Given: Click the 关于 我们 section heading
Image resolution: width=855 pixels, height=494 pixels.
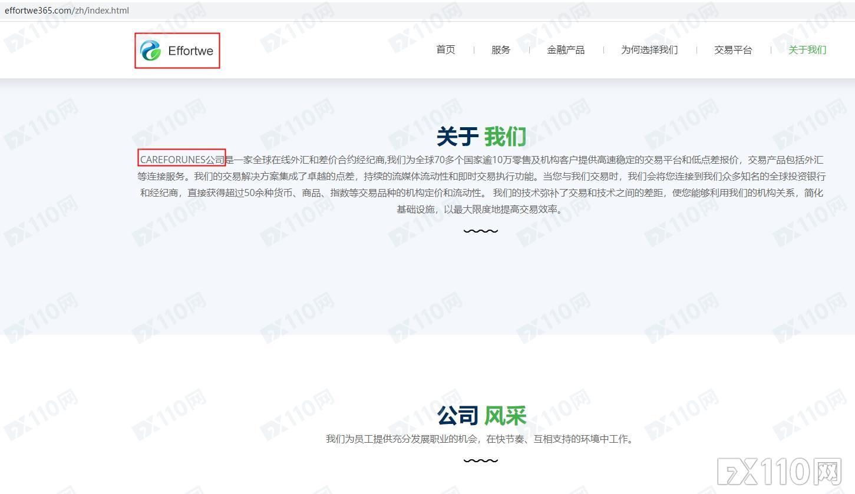Looking at the screenshot, I should click(481, 137).
